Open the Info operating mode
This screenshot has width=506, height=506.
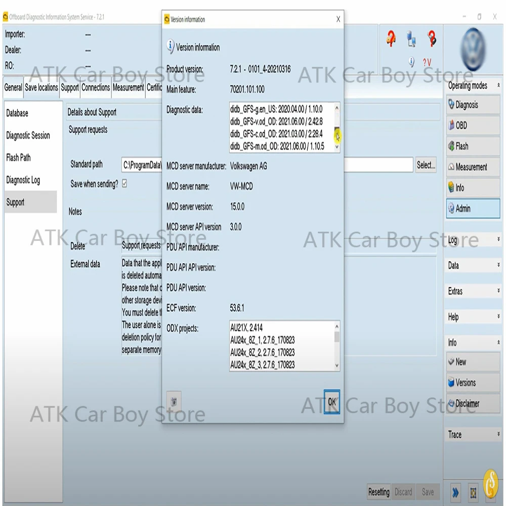tap(471, 188)
